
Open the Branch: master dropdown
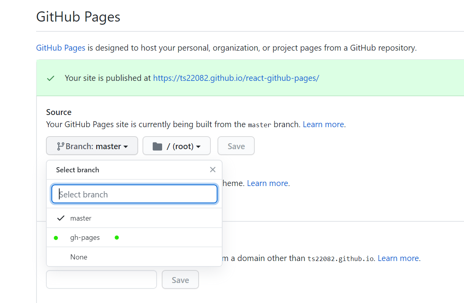92,146
